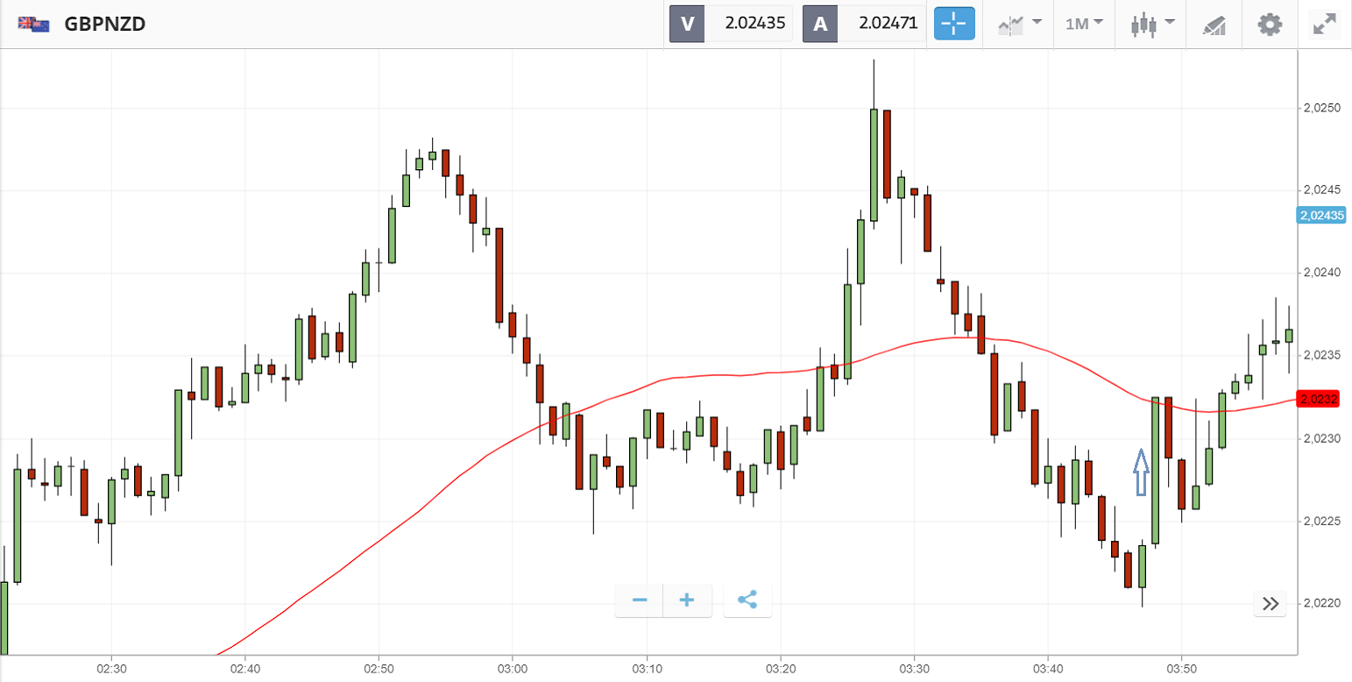Expand chart to fullscreen
Viewport: 1352px width, 682px height.
pos(1323,24)
